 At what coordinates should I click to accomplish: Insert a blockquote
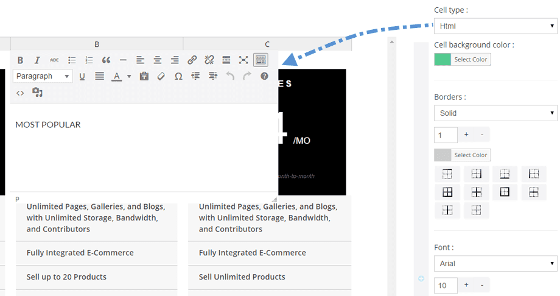click(106, 60)
